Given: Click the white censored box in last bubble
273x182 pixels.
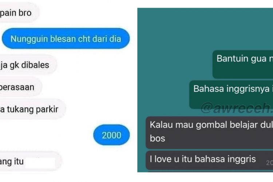Looking at the screenshot, I should click(40, 163).
